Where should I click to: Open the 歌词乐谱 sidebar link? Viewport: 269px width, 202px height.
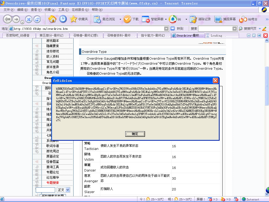point(53,146)
